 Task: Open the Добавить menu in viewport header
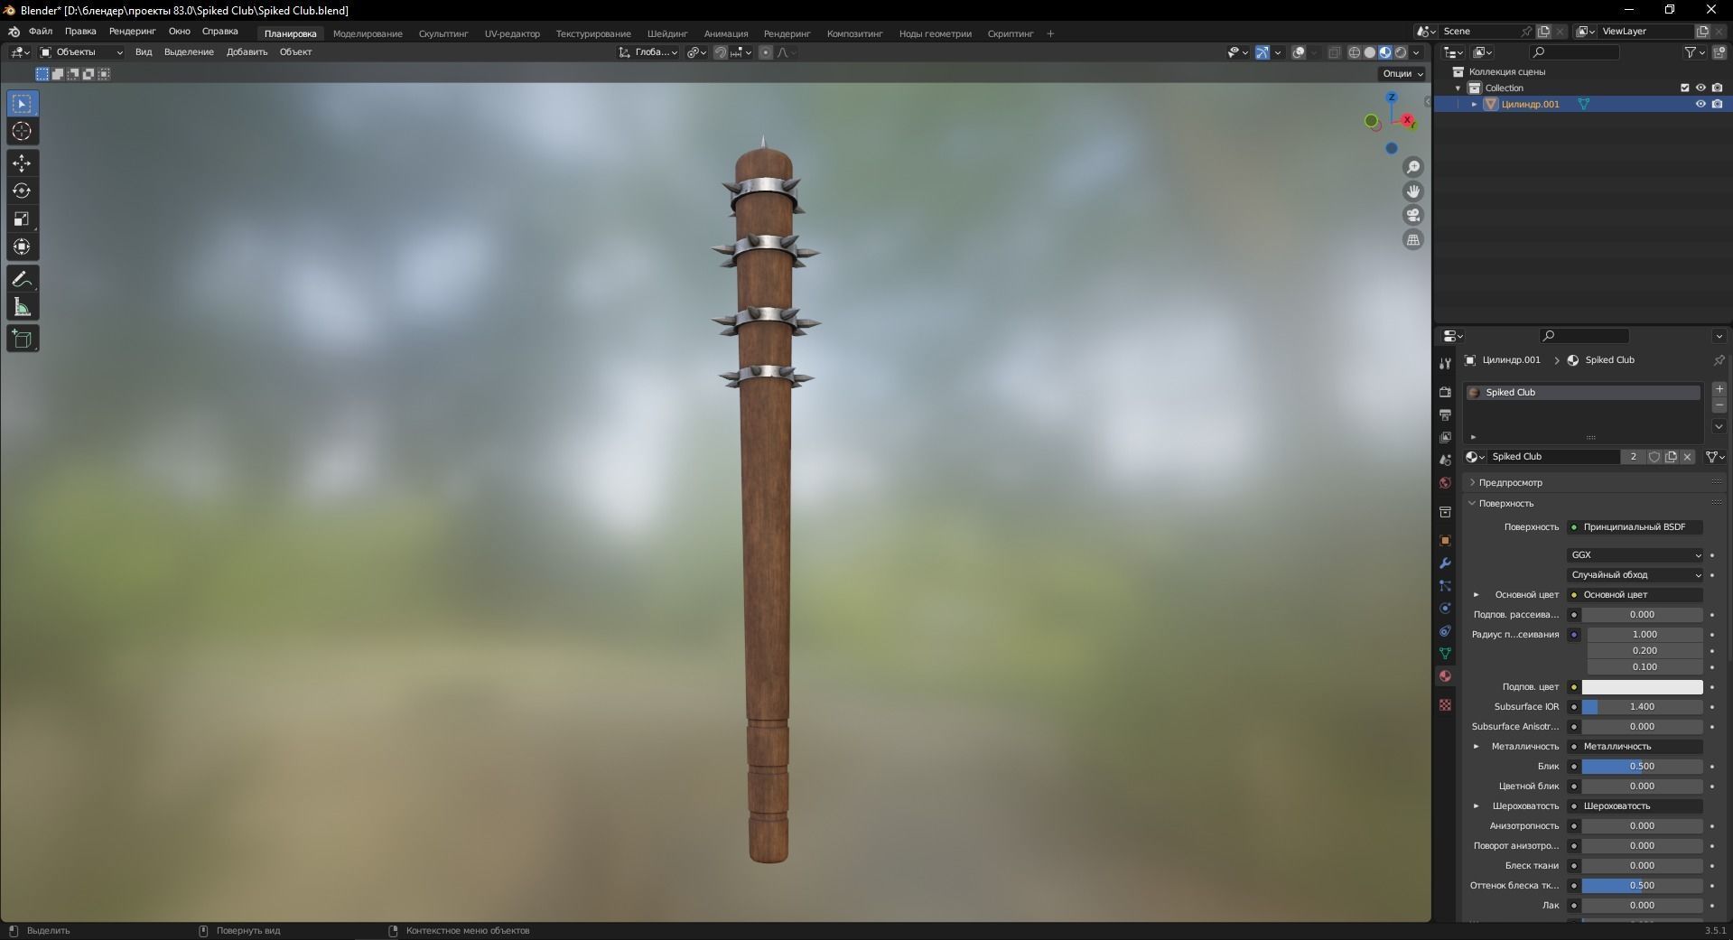click(247, 52)
